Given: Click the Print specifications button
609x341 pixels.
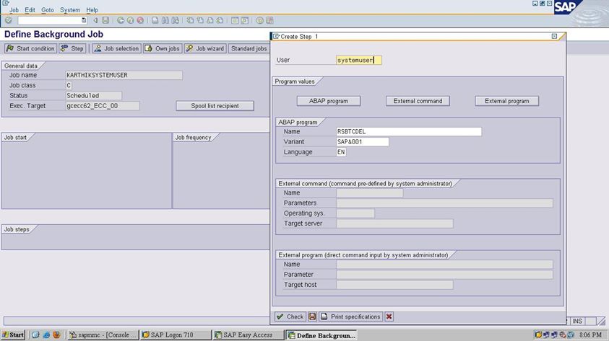Looking at the screenshot, I should pos(350,316).
